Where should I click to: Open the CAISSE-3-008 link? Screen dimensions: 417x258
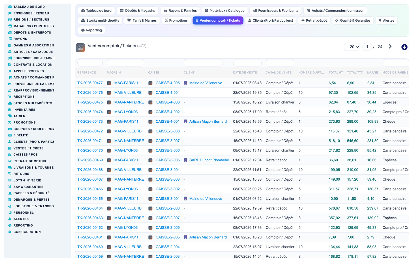[x=168, y=131]
